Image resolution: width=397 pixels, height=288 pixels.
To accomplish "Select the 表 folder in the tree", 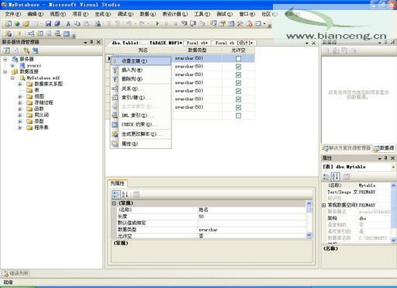I will click(36, 90).
